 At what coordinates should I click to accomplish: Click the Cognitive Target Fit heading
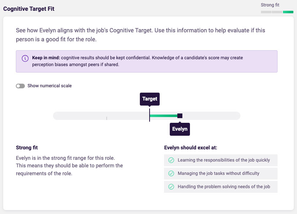[x=29, y=9]
